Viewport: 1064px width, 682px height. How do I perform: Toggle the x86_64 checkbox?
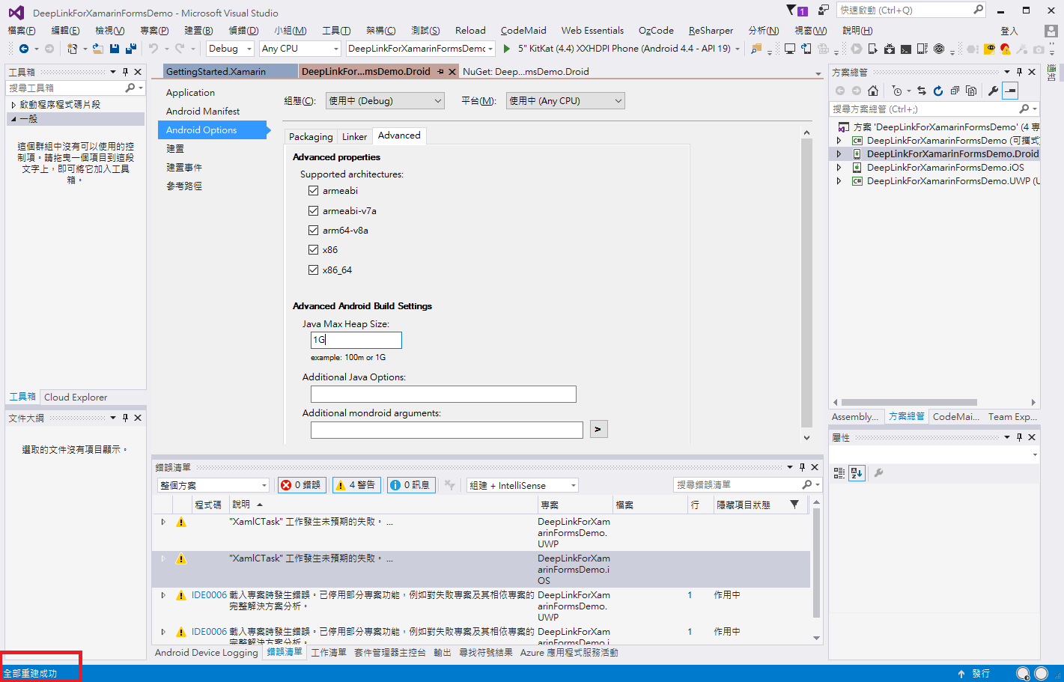coord(313,270)
